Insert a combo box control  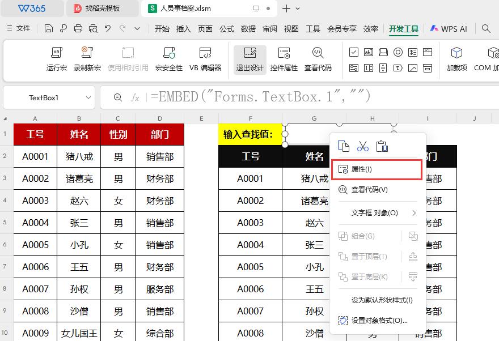pyautogui.click(x=428, y=52)
